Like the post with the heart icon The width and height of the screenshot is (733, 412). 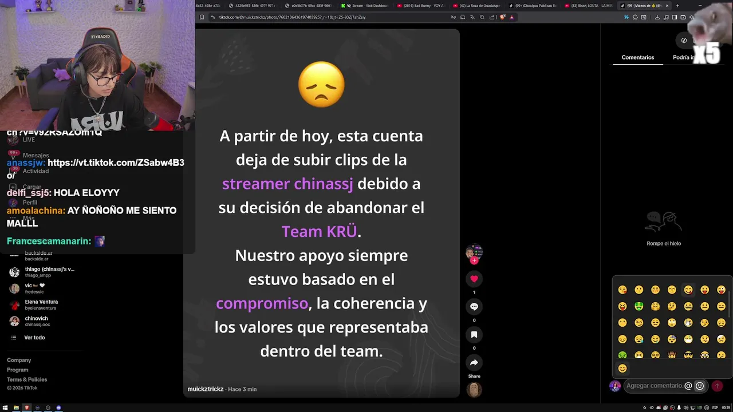coord(474,279)
